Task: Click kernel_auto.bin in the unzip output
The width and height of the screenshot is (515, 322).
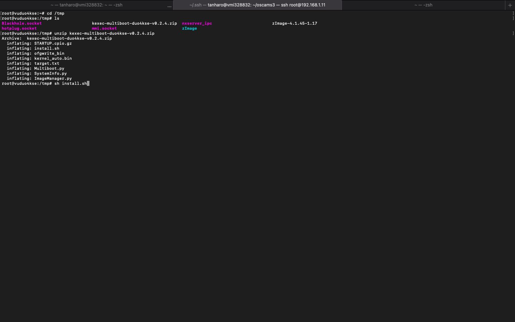Action: point(53,58)
